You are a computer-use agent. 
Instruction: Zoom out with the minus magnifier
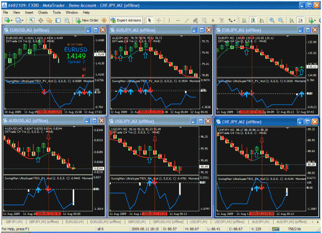(x=281, y=20)
